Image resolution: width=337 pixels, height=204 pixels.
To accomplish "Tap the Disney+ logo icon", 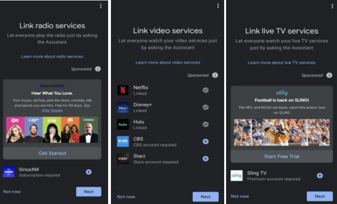I will tap(123, 107).
